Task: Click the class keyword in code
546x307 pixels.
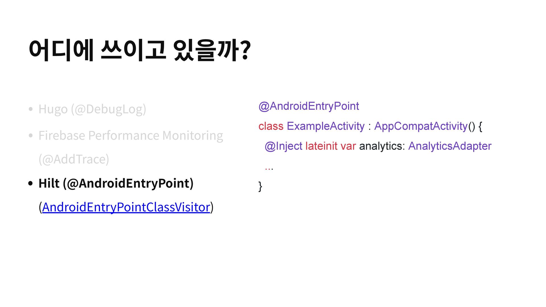Action: coord(271,126)
